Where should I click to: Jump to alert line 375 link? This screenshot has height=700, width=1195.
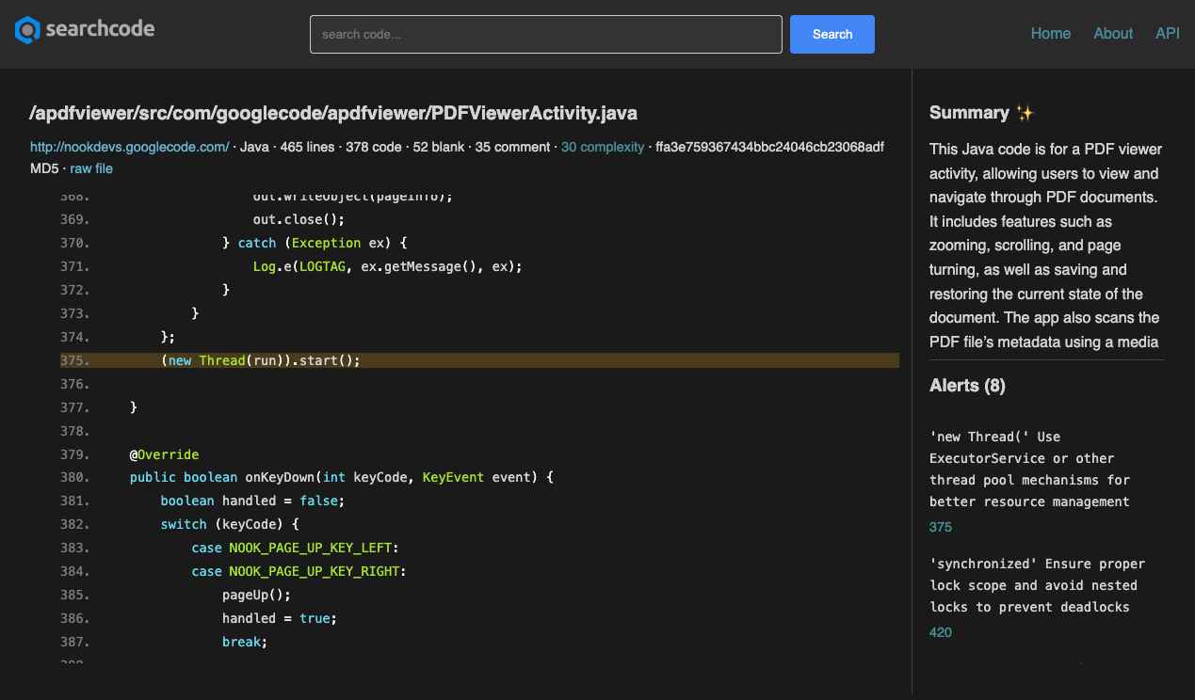(941, 527)
